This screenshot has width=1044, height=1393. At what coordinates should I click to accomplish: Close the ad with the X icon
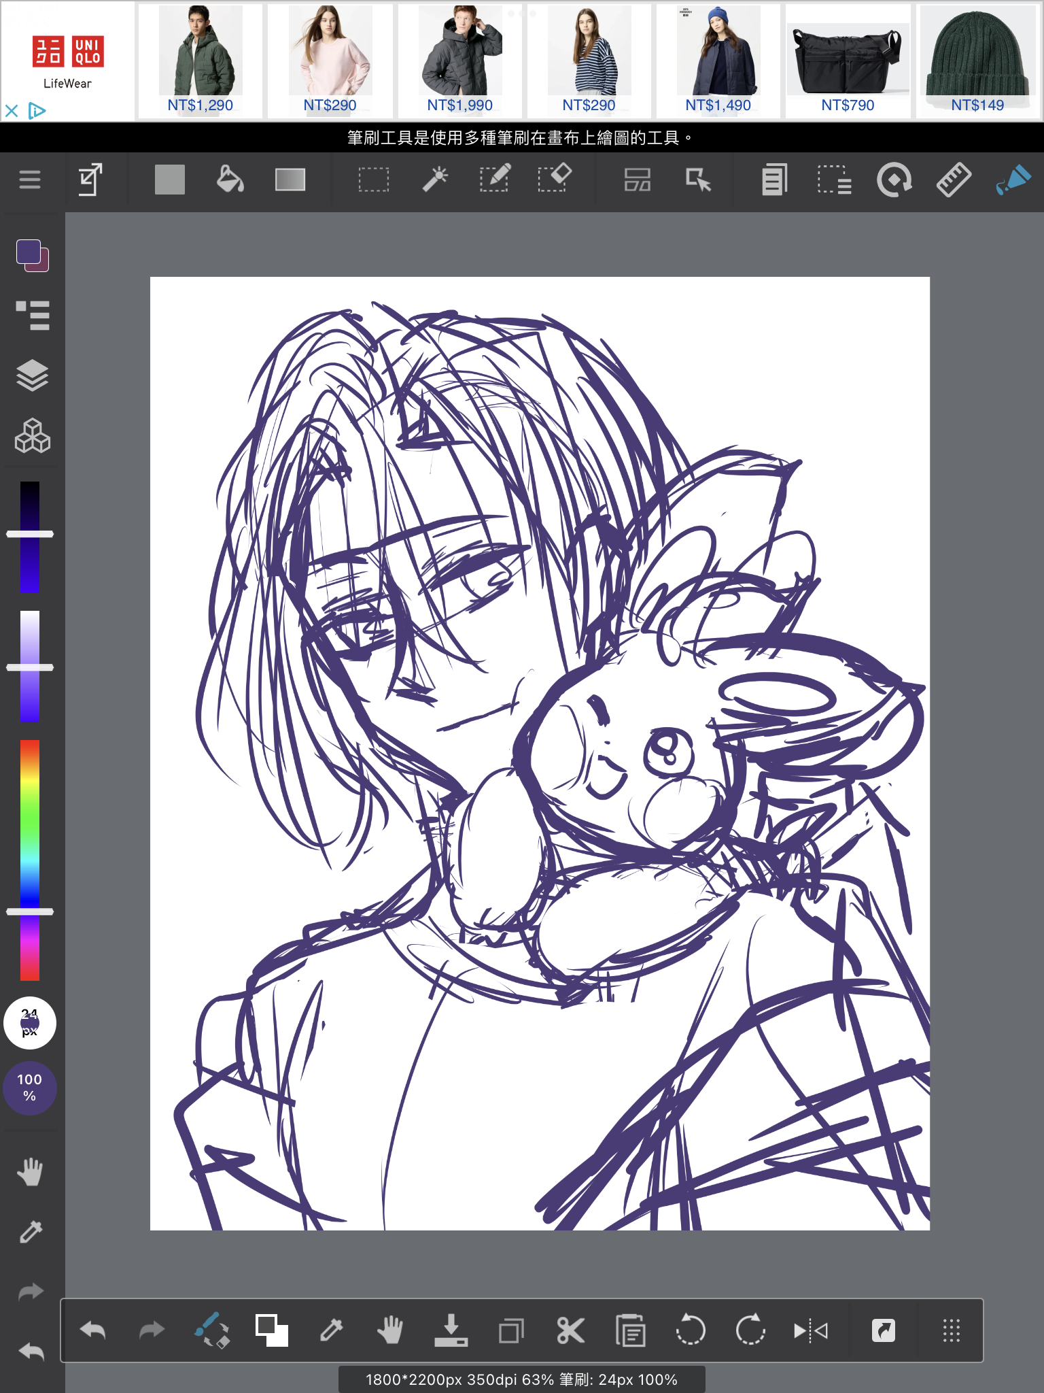point(12,110)
